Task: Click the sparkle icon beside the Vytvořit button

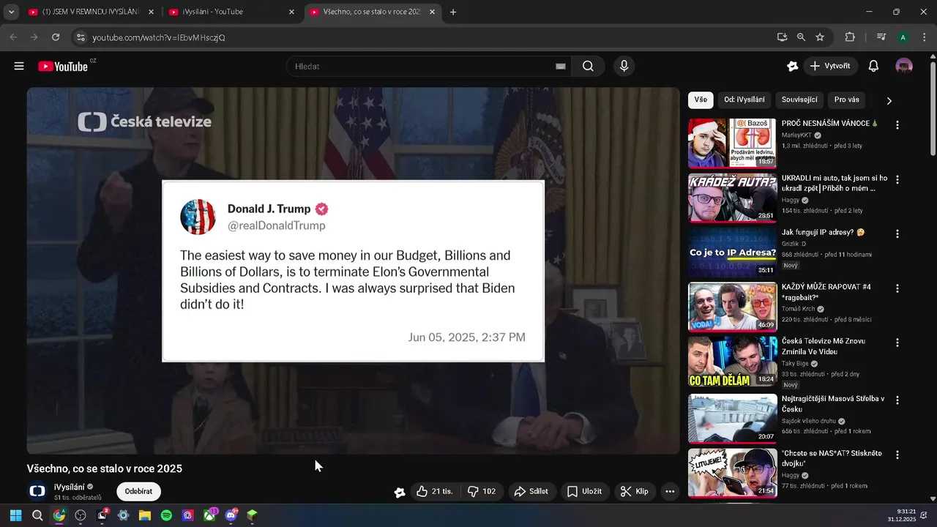Action: [792, 66]
